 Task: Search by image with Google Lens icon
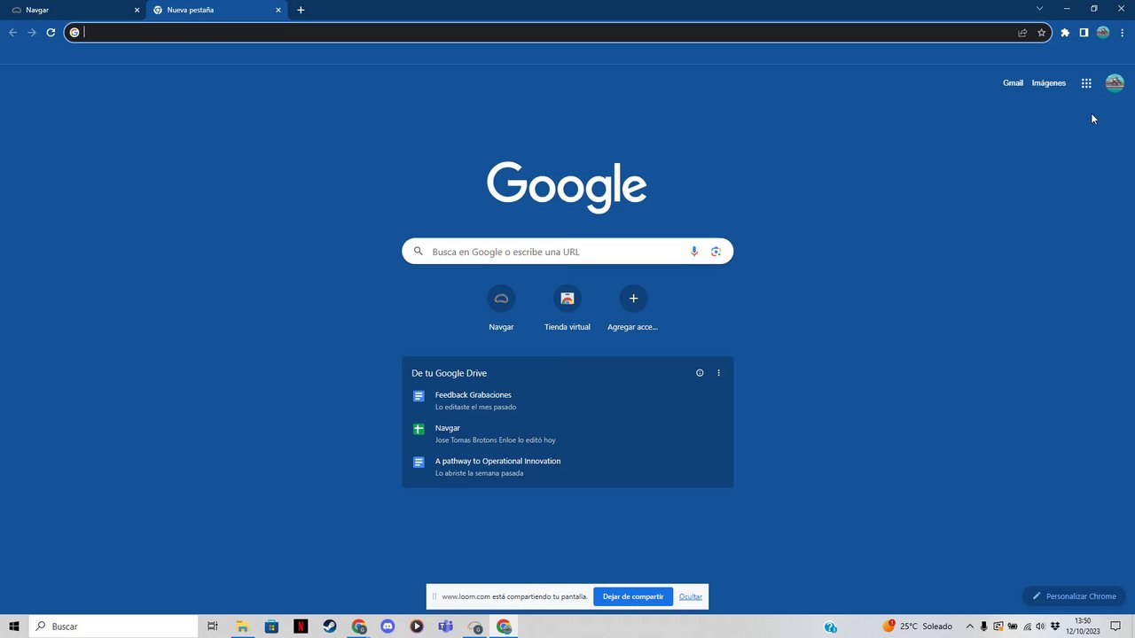716,252
